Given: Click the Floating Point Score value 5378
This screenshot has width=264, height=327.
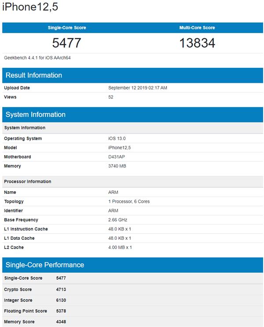Looking at the screenshot, I should pyautogui.click(x=61, y=311).
